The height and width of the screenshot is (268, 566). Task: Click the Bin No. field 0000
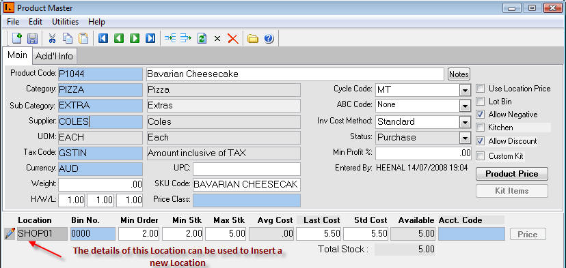[93, 234]
